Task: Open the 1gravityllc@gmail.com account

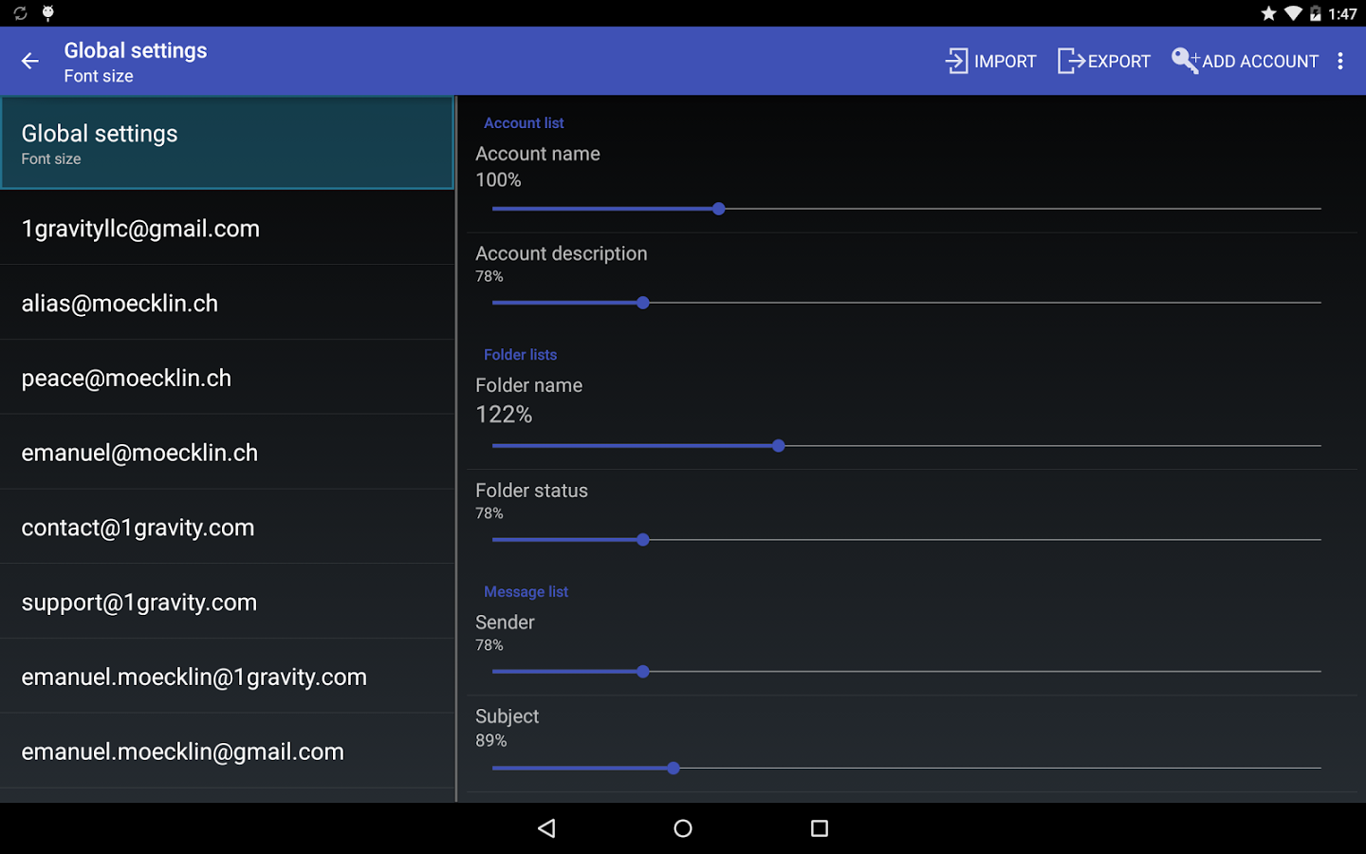Action: tap(228, 228)
